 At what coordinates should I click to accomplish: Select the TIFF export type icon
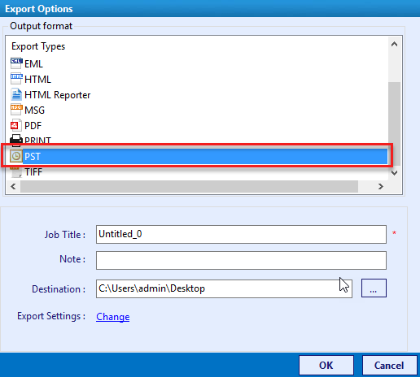(15, 171)
